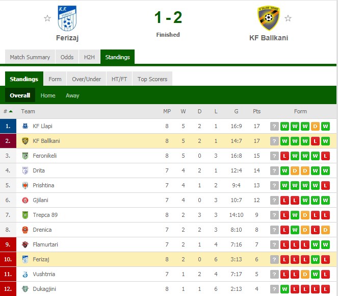Click the Ferizaj club crest in header

[x=67, y=18]
